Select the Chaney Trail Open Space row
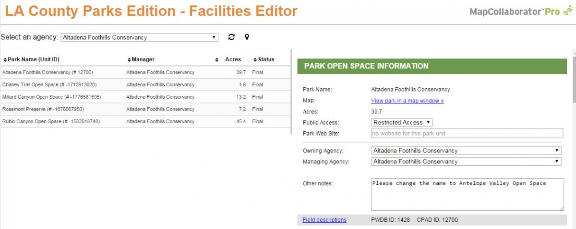Image resolution: width=576 pixels, height=229 pixels. (145, 85)
